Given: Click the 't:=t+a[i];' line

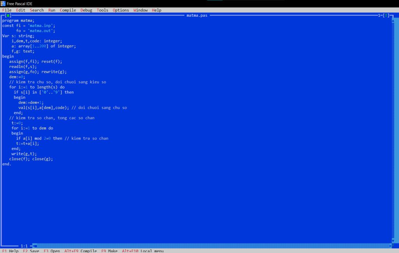Looking at the screenshot, I should click(x=28, y=143).
